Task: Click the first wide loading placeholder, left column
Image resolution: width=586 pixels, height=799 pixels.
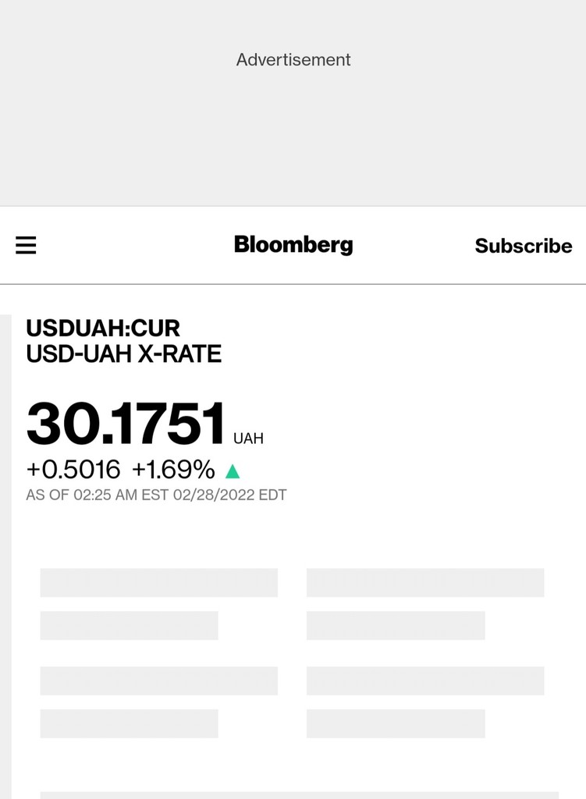Action: (x=158, y=582)
